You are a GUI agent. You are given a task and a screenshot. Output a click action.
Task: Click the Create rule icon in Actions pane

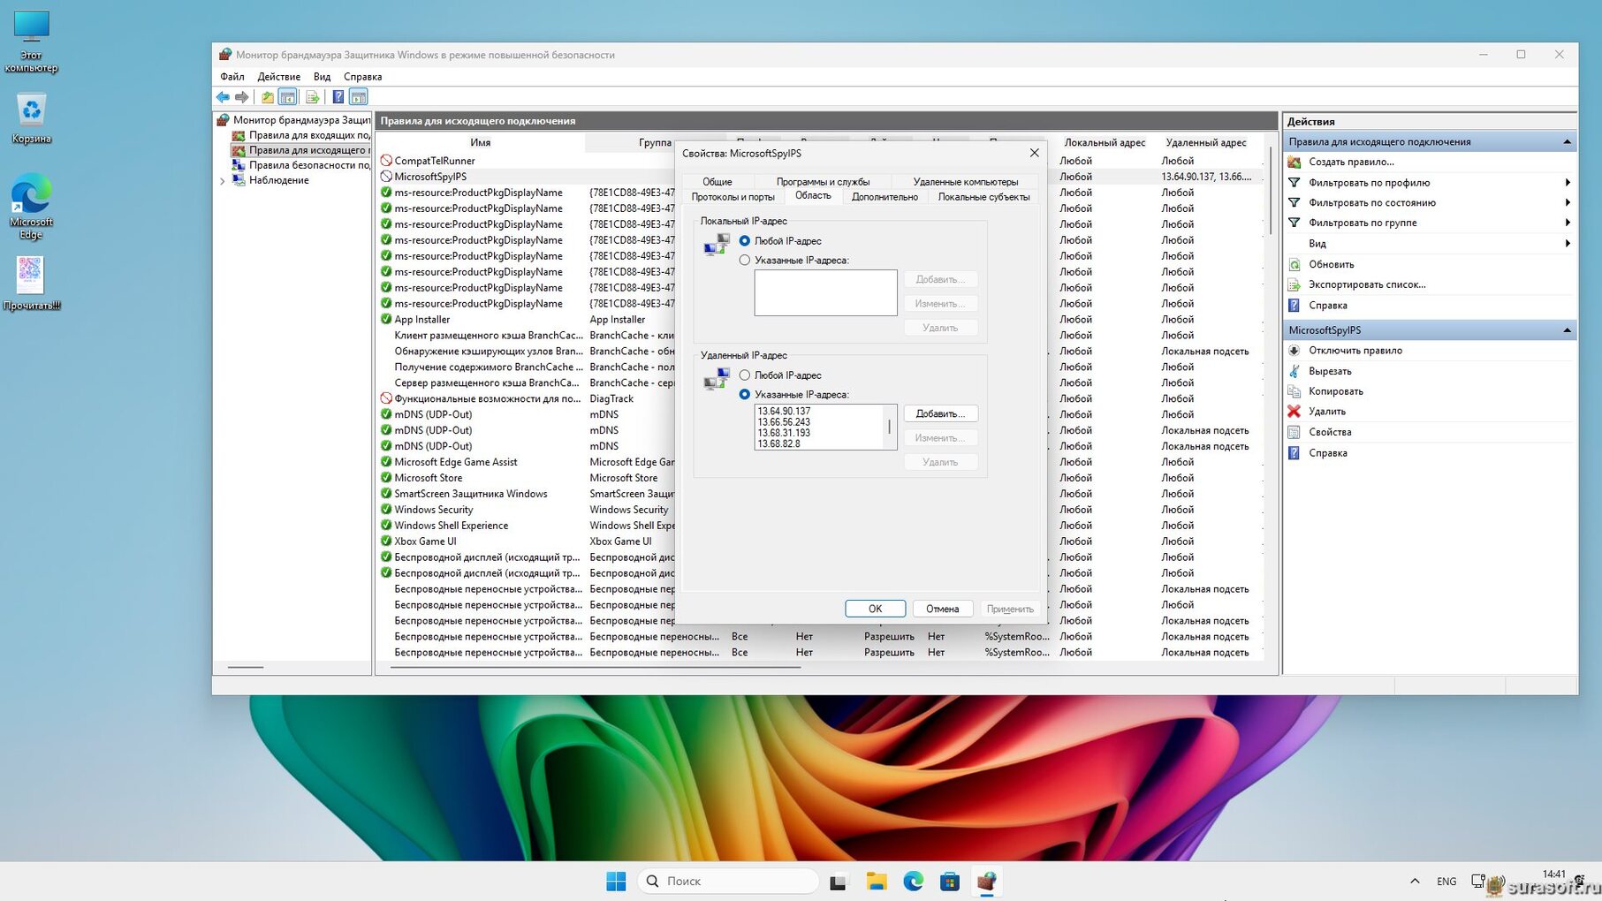[1295, 162]
